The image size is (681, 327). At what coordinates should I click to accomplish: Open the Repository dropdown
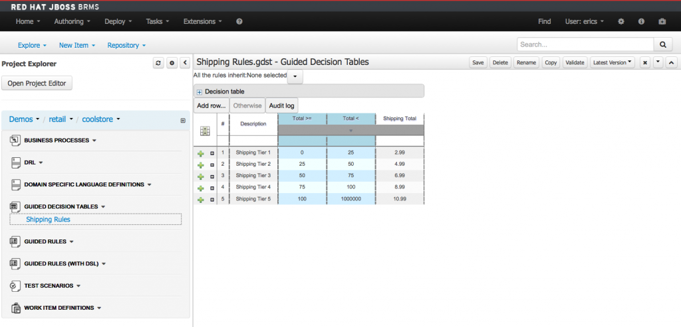pyautogui.click(x=126, y=45)
